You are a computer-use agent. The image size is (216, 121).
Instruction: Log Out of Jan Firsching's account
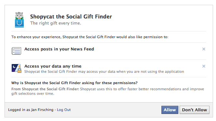coord(64,110)
